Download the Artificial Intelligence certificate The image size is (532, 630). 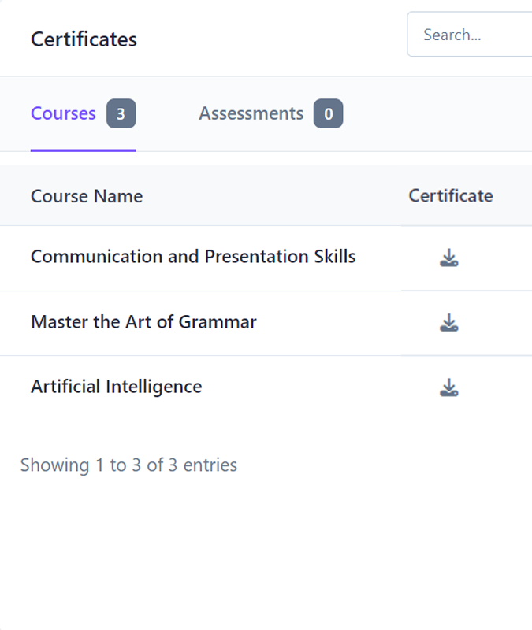(x=449, y=387)
